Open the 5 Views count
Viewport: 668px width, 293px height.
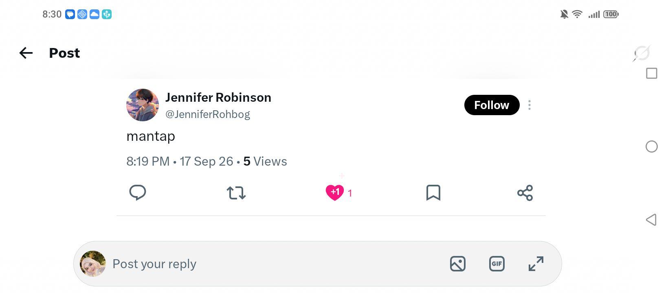click(265, 161)
